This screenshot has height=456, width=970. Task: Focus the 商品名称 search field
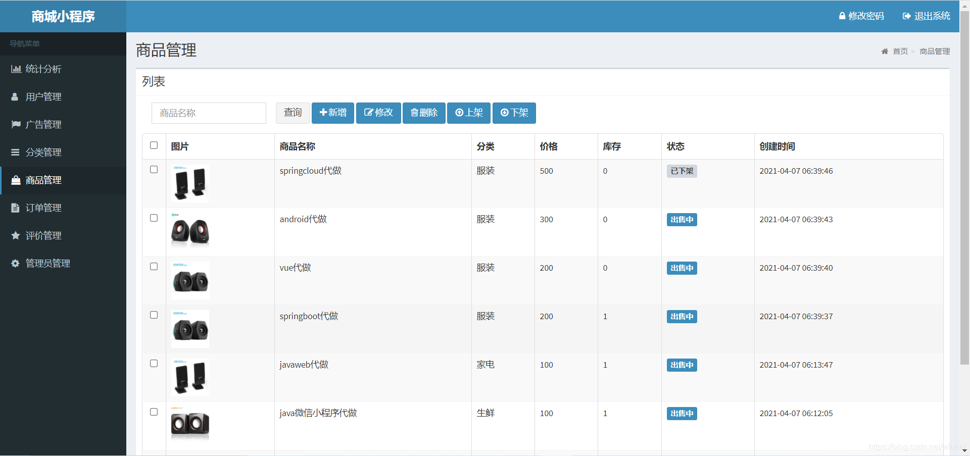point(209,113)
